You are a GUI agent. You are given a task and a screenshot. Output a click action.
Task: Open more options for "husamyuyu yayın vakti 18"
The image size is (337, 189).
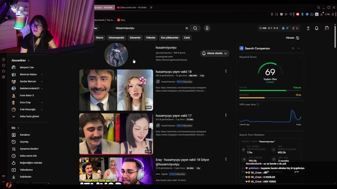[226, 71]
